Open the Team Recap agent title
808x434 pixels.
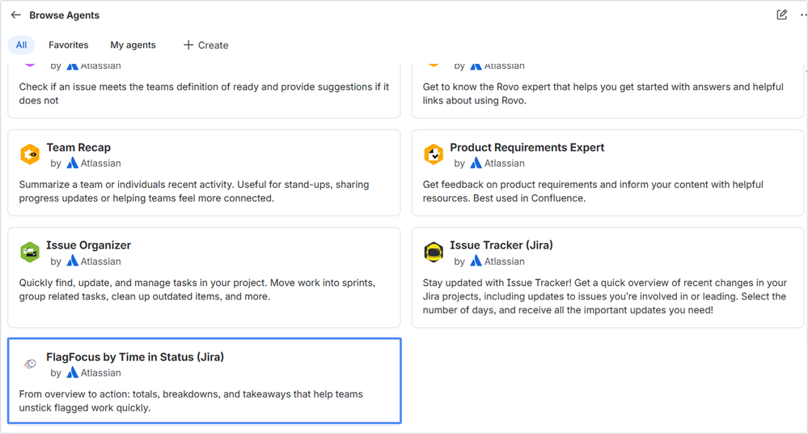tap(78, 147)
